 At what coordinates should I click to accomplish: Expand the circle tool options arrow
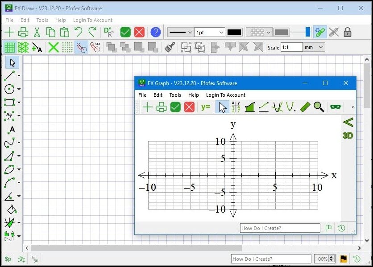point(19,89)
